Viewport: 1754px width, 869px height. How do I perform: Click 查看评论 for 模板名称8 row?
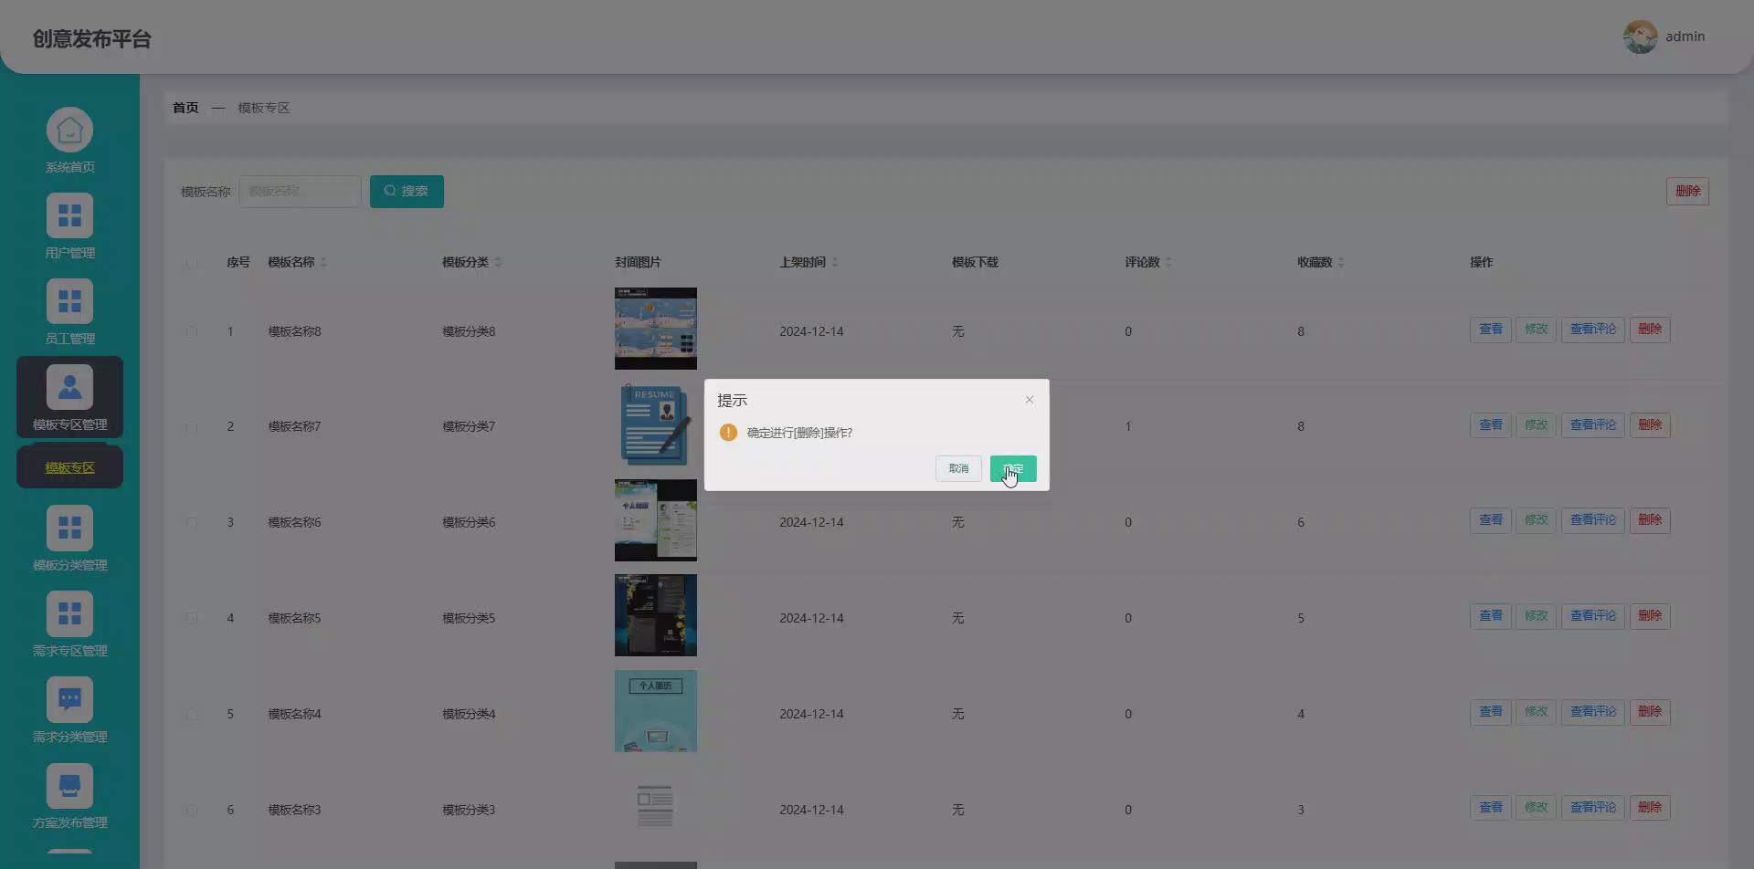(x=1592, y=330)
